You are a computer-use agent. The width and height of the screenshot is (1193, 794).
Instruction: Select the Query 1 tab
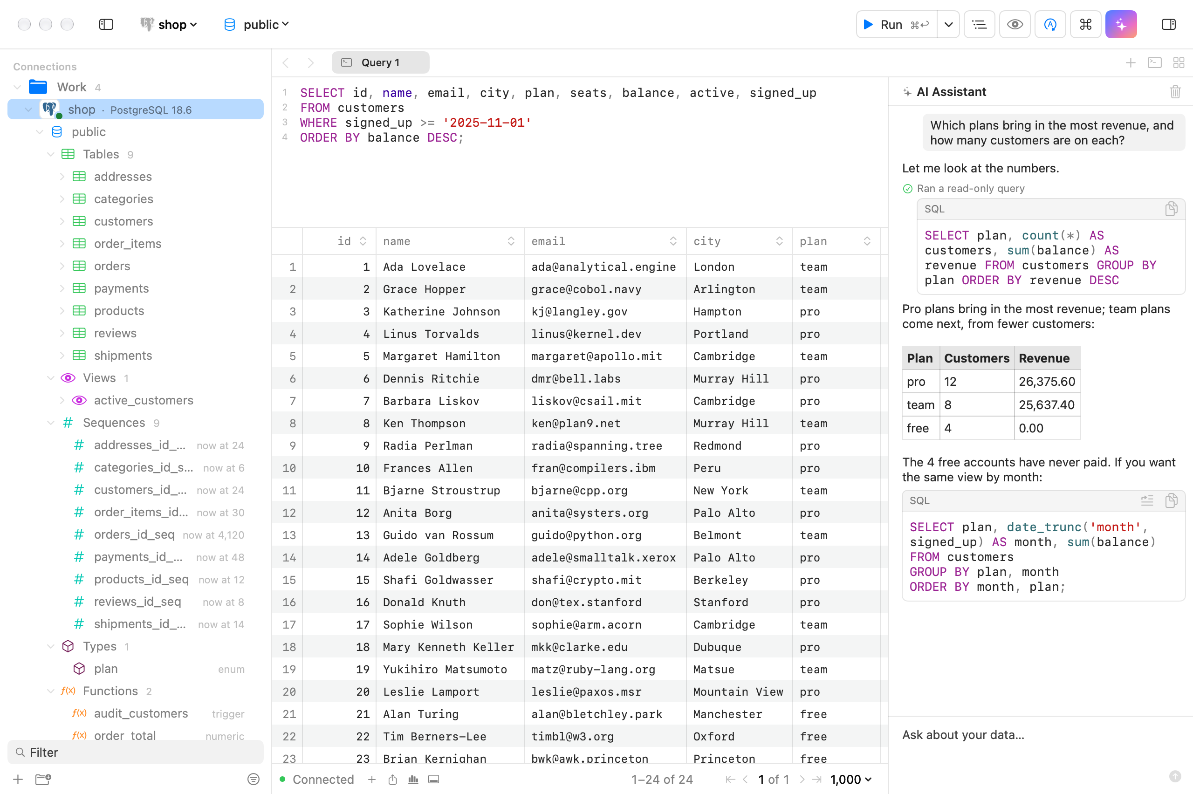coord(380,62)
